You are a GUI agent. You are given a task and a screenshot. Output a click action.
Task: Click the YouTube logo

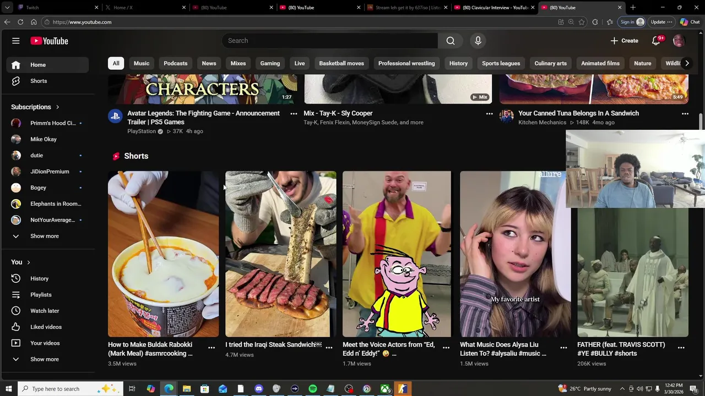49,41
